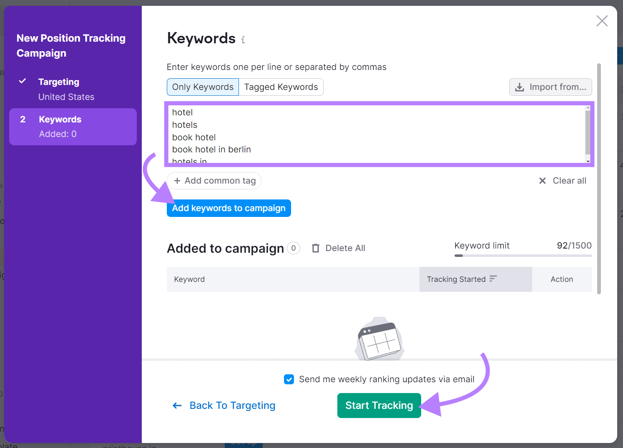The height and width of the screenshot is (448, 623).
Task: Click the info icon next to Keywords heading
Action: point(243,40)
